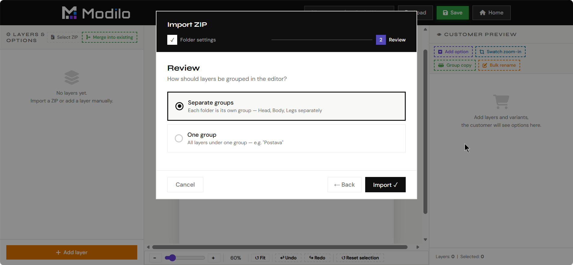Click the Import button
The image size is (573, 265).
(x=385, y=184)
